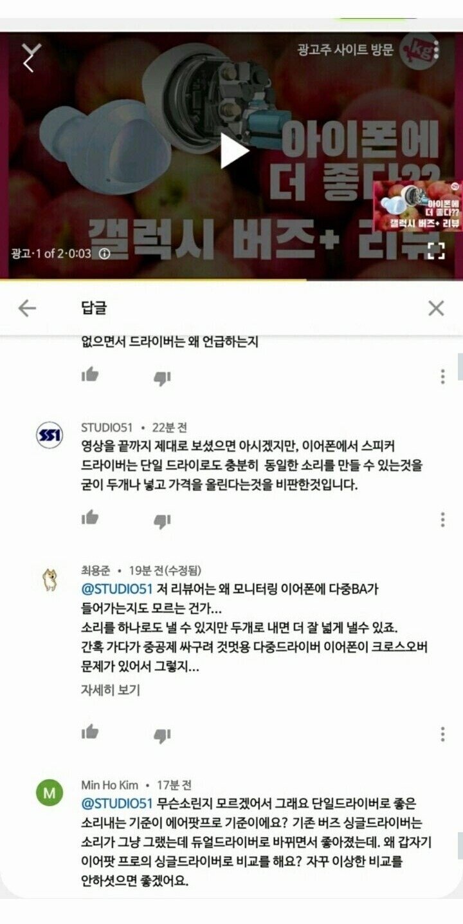Visit the advertiser site link
This screenshot has height=924, width=463.
point(345,50)
